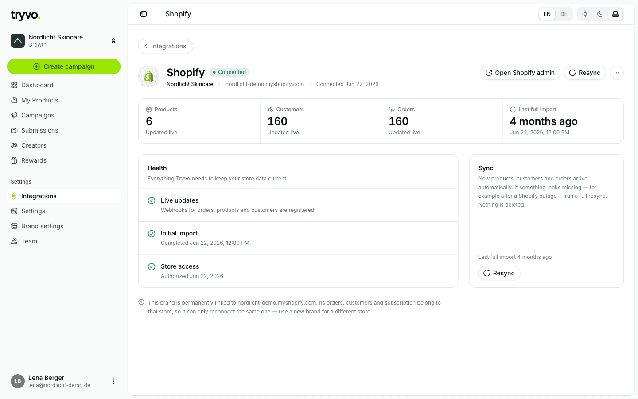This screenshot has height=399, width=638.
Task: Click Resync button in header
Action: (585, 73)
